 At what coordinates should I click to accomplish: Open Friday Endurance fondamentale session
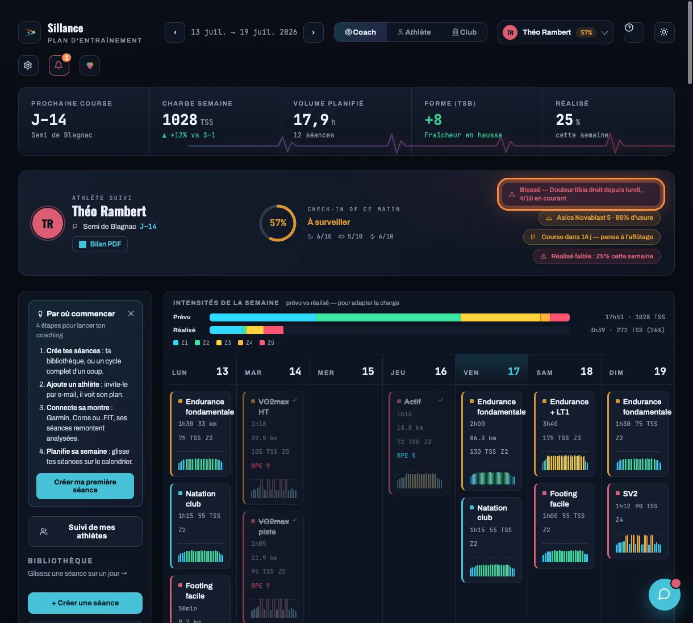[x=492, y=441]
